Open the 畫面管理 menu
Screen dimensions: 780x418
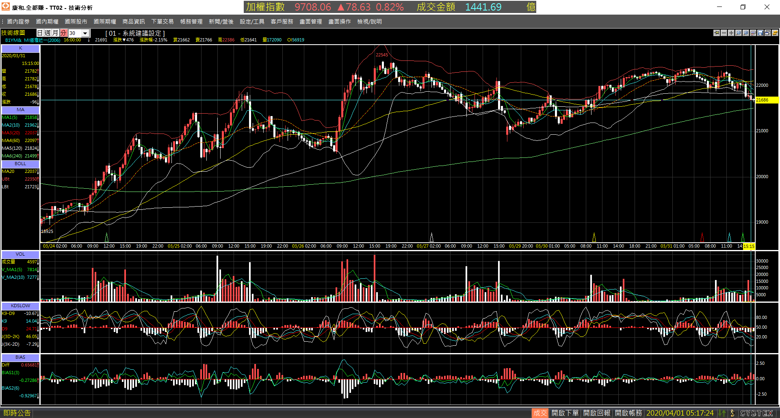[311, 22]
